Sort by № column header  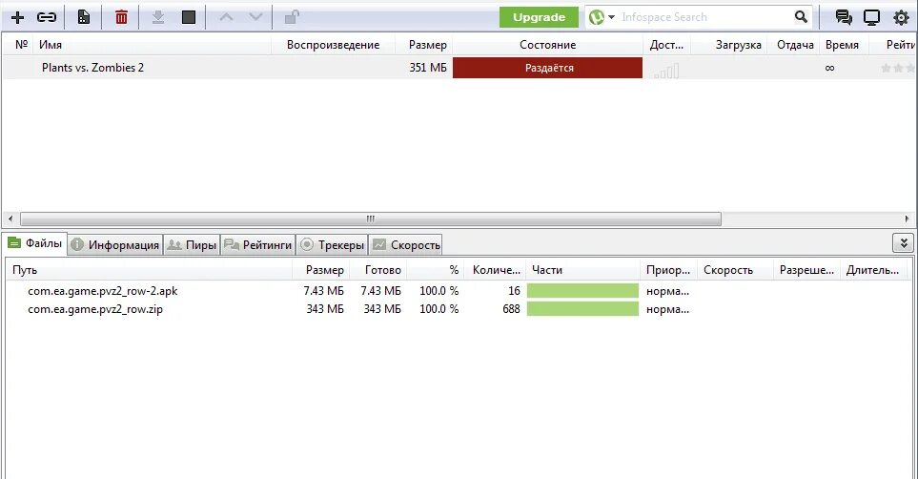point(22,45)
